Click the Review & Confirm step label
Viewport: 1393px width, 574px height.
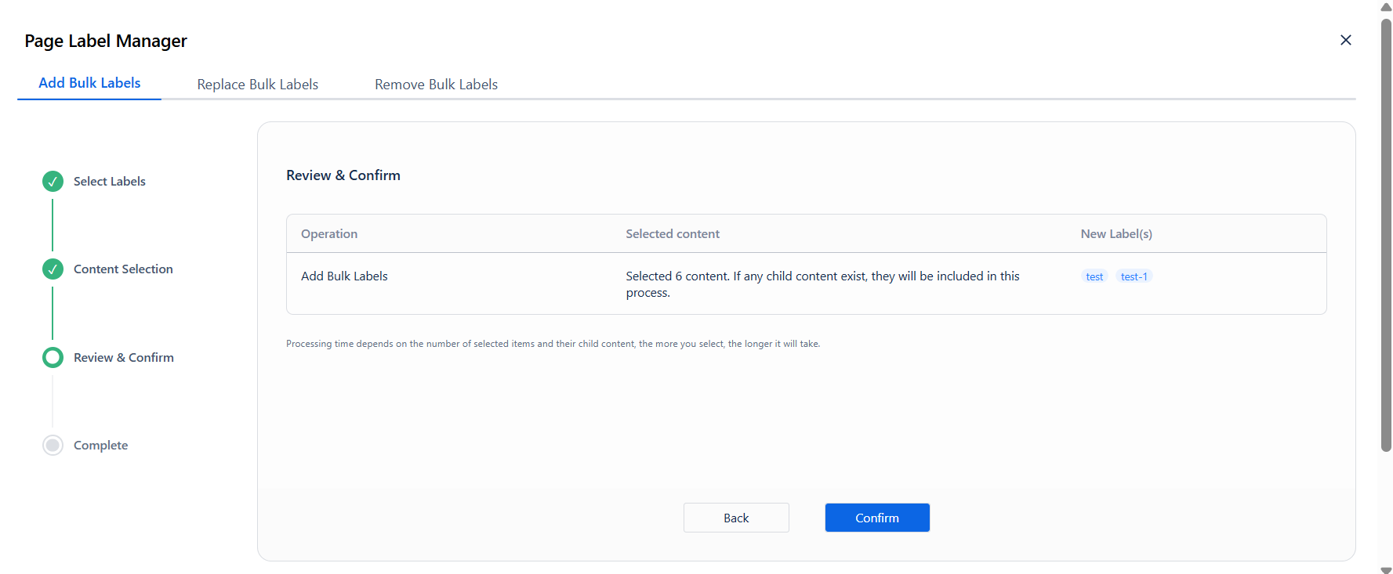point(124,358)
